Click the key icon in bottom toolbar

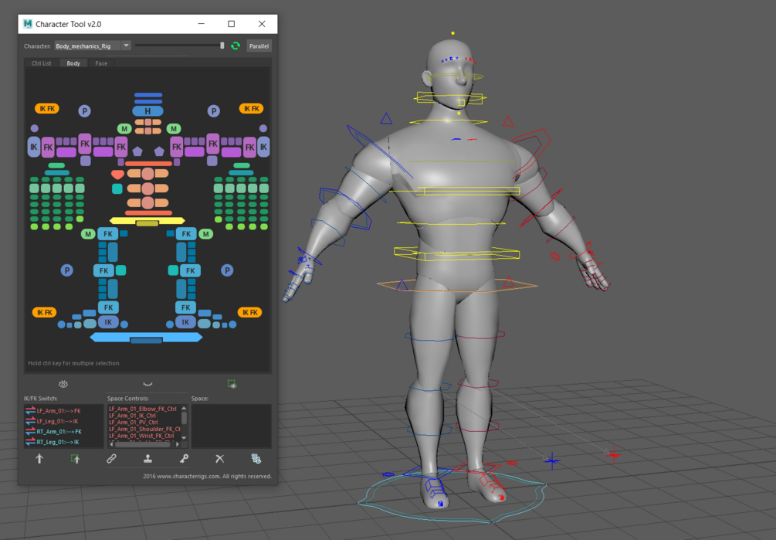tap(184, 459)
